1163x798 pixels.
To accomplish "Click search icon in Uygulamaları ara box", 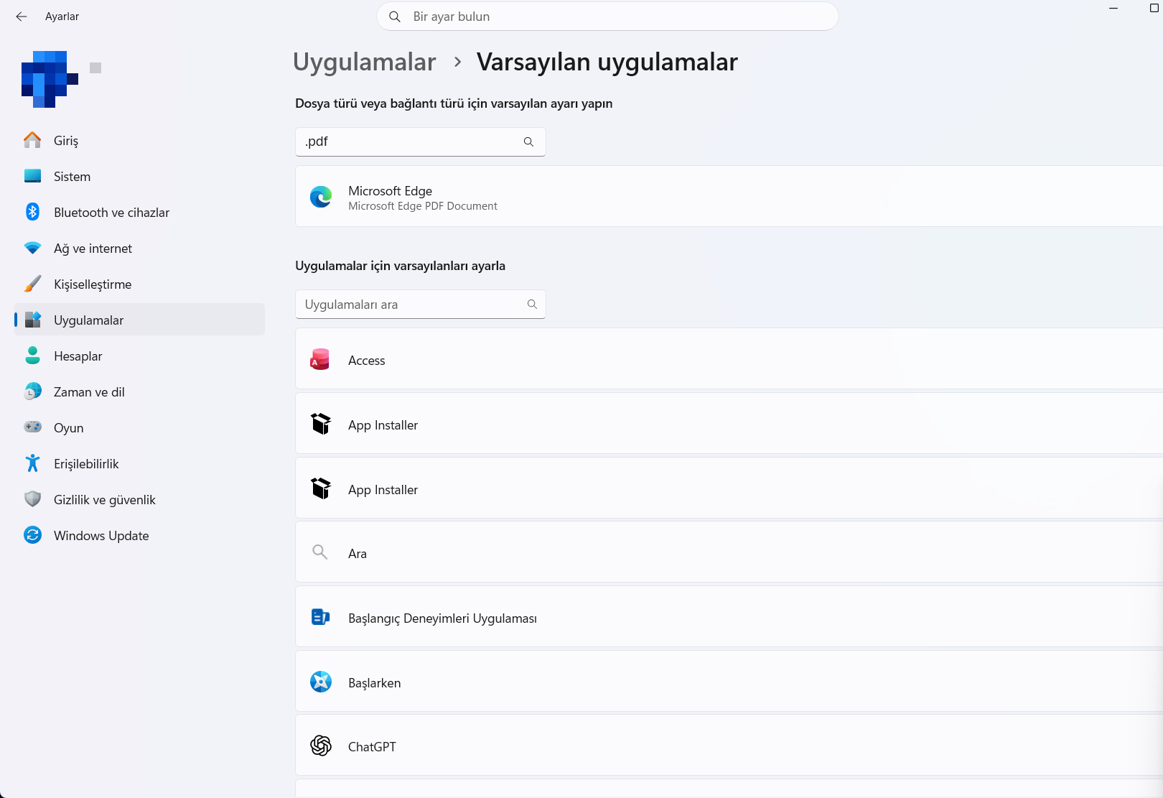I will [532, 304].
